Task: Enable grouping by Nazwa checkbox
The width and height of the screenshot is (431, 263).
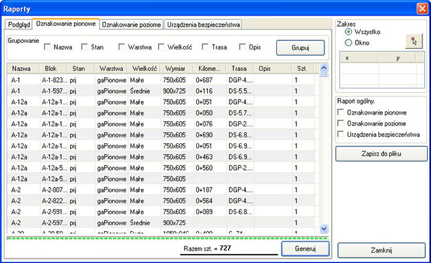Action: [48, 47]
